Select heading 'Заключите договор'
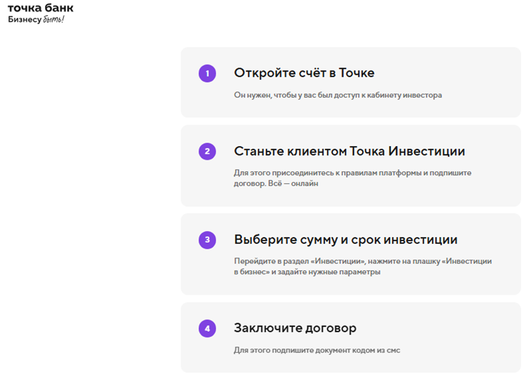527x378 pixels. 295,328
